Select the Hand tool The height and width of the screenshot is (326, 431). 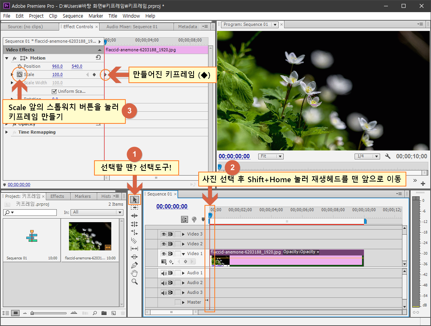(134, 273)
